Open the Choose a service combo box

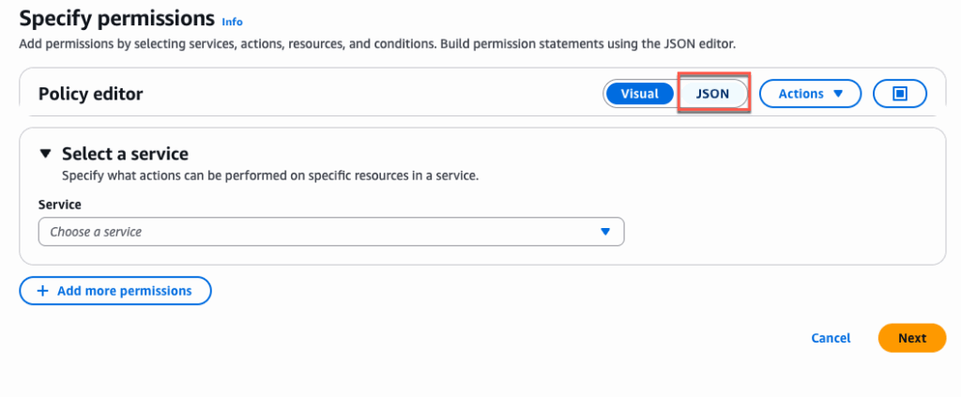coord(330,232)
